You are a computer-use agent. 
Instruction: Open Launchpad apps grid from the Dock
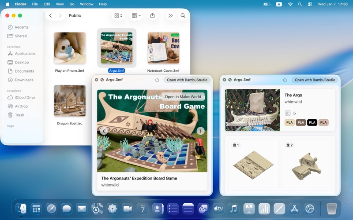click(x=36, y=209)
